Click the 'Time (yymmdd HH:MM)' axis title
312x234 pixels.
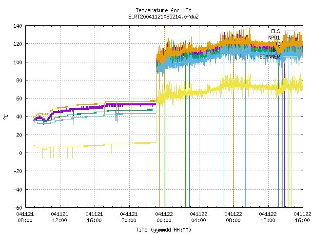pyautogui.click(x=163, y=230)
